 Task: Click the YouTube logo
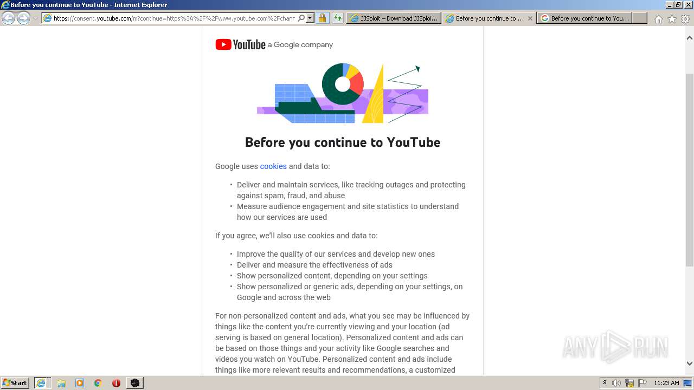pyautogui.click(x=240, y=44)
